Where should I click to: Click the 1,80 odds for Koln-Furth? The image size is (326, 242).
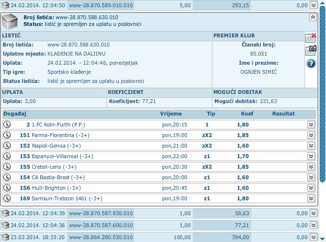tap(243, 125)
